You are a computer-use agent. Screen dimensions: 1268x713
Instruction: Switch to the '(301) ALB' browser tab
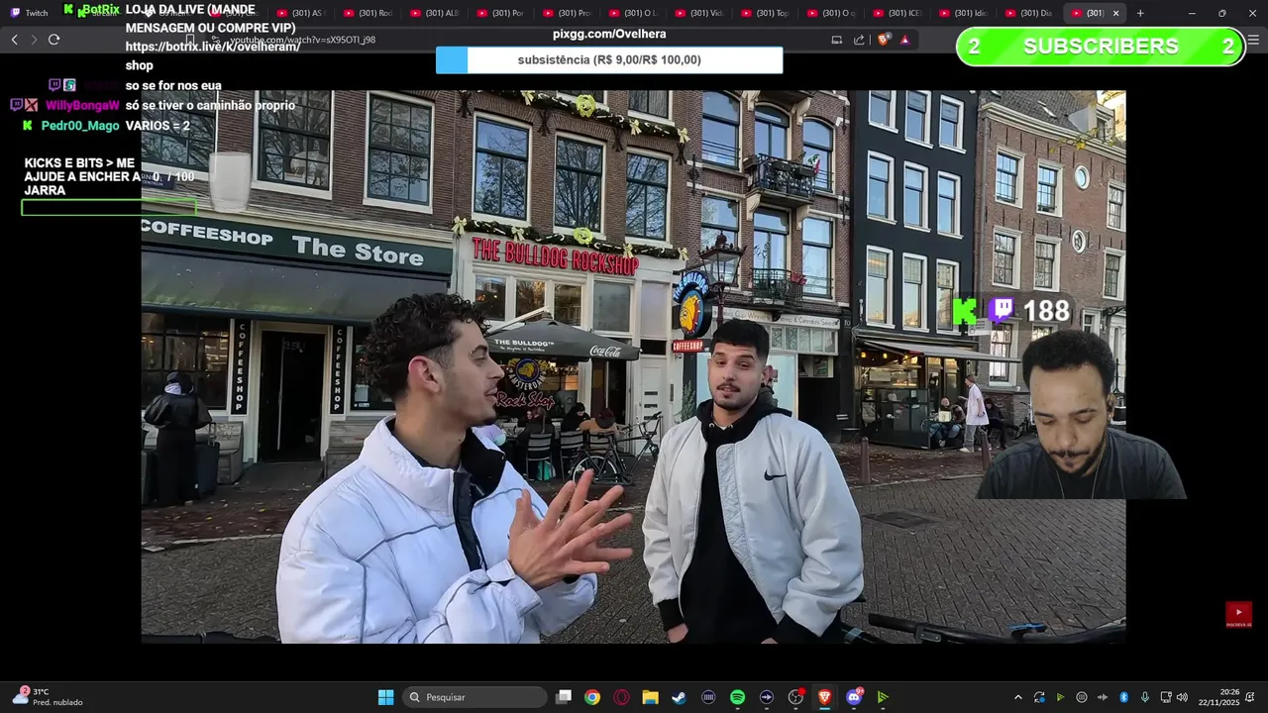pyautogui.click(x=434, y=13)
